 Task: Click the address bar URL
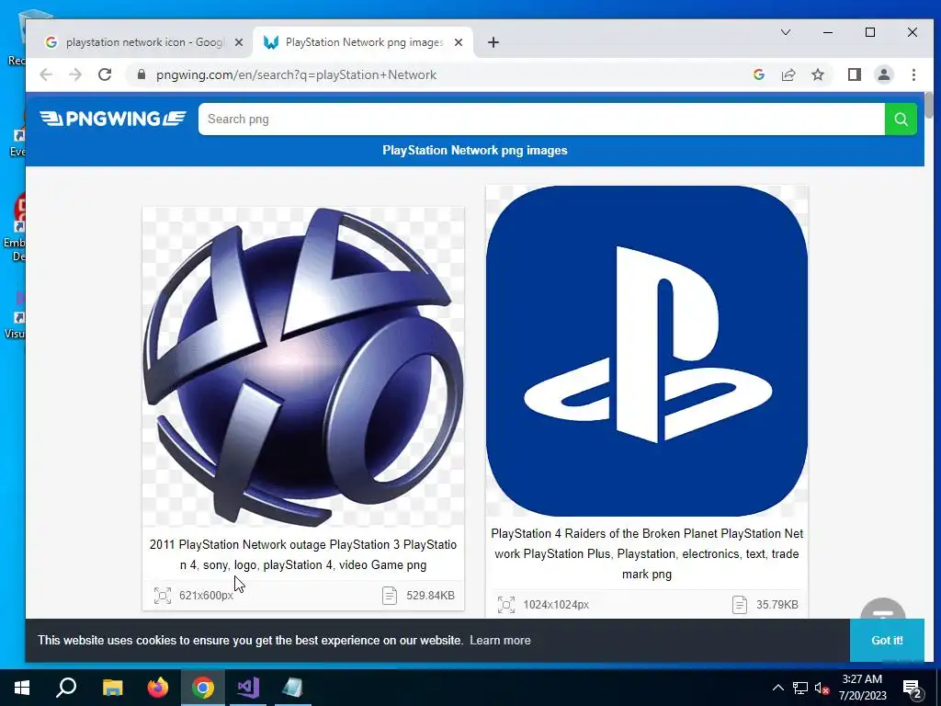click(x=297, y=74)
